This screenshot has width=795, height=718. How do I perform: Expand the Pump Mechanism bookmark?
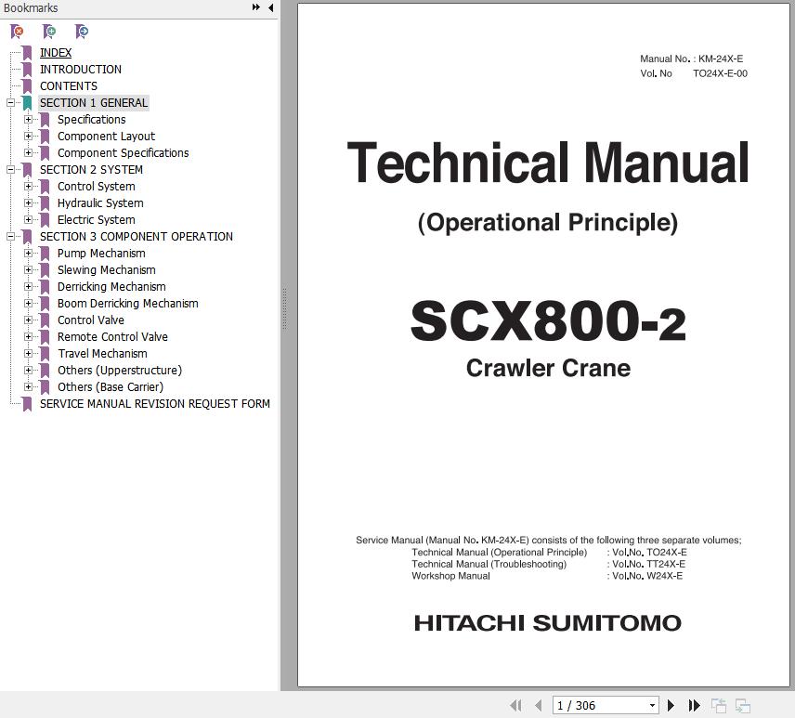point(29,253)
